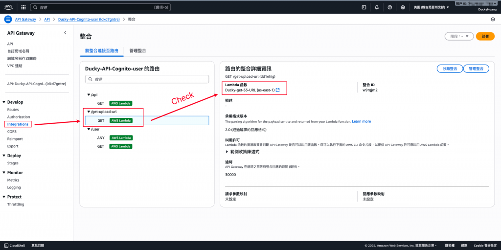This screenshot has height=250, width=501.
Task: Collapse the Develop sidebar section
Action: tap(4, 102)
